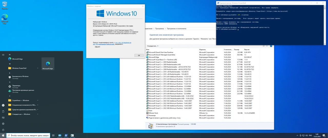Open Безопасность Windows from Start list

23,77
